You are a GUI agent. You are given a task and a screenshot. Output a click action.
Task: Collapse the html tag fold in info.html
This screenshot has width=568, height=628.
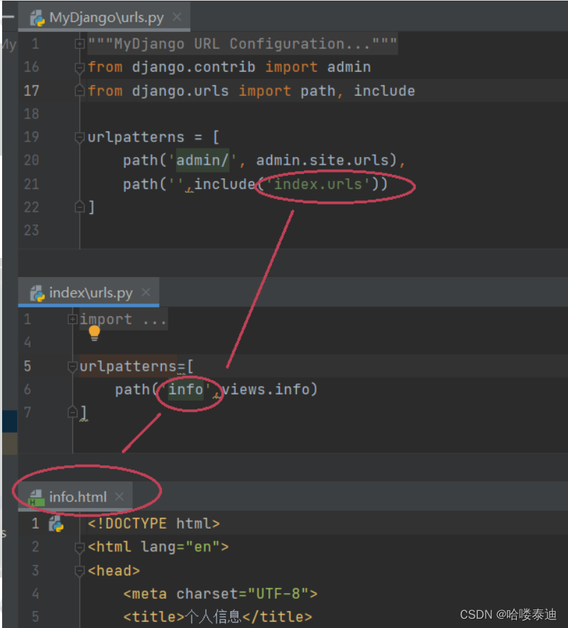pyautogui.click(x=80, y=547)
